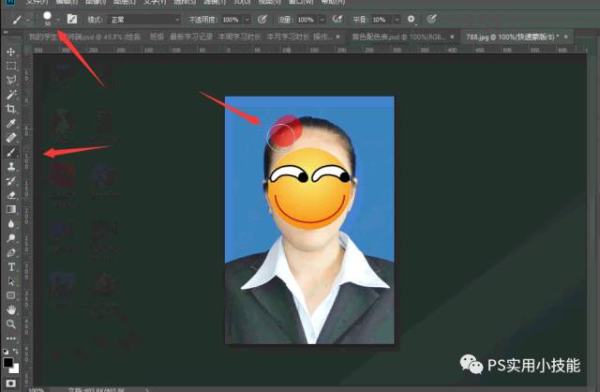
Task: Open the 流量 slider dropdown arrow
Action: pyautogui.click(x=322, y=19)
